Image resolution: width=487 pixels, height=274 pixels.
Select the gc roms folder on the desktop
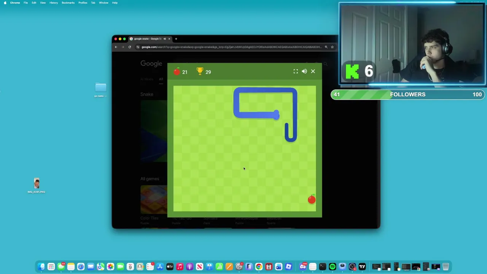click(x=100, y=90)
